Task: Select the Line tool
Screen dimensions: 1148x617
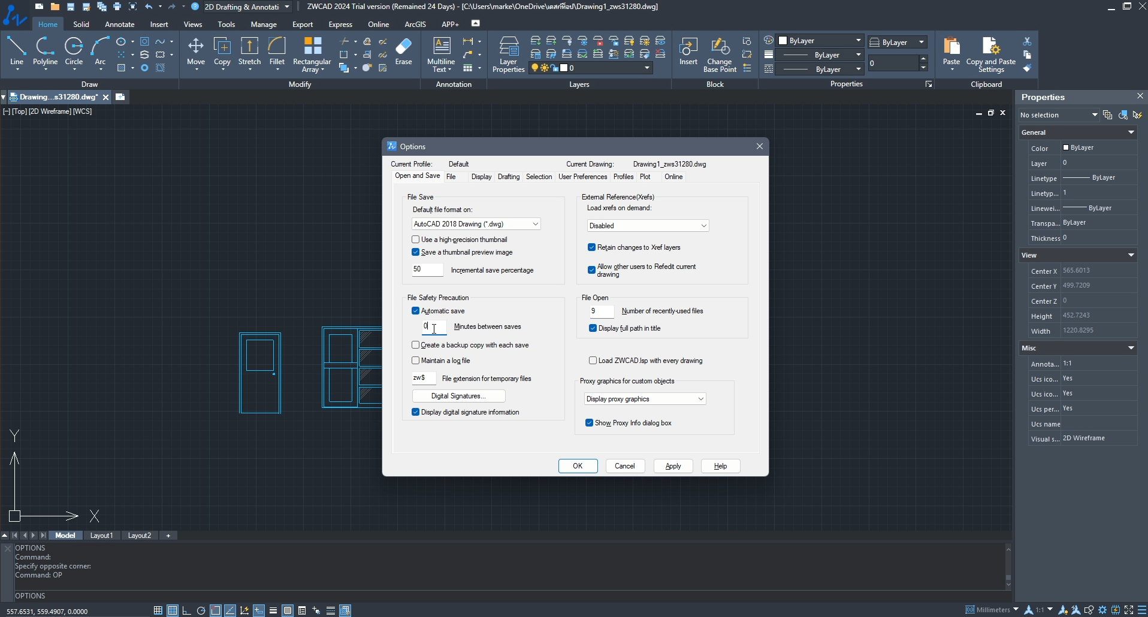Action: coord(17,52)
